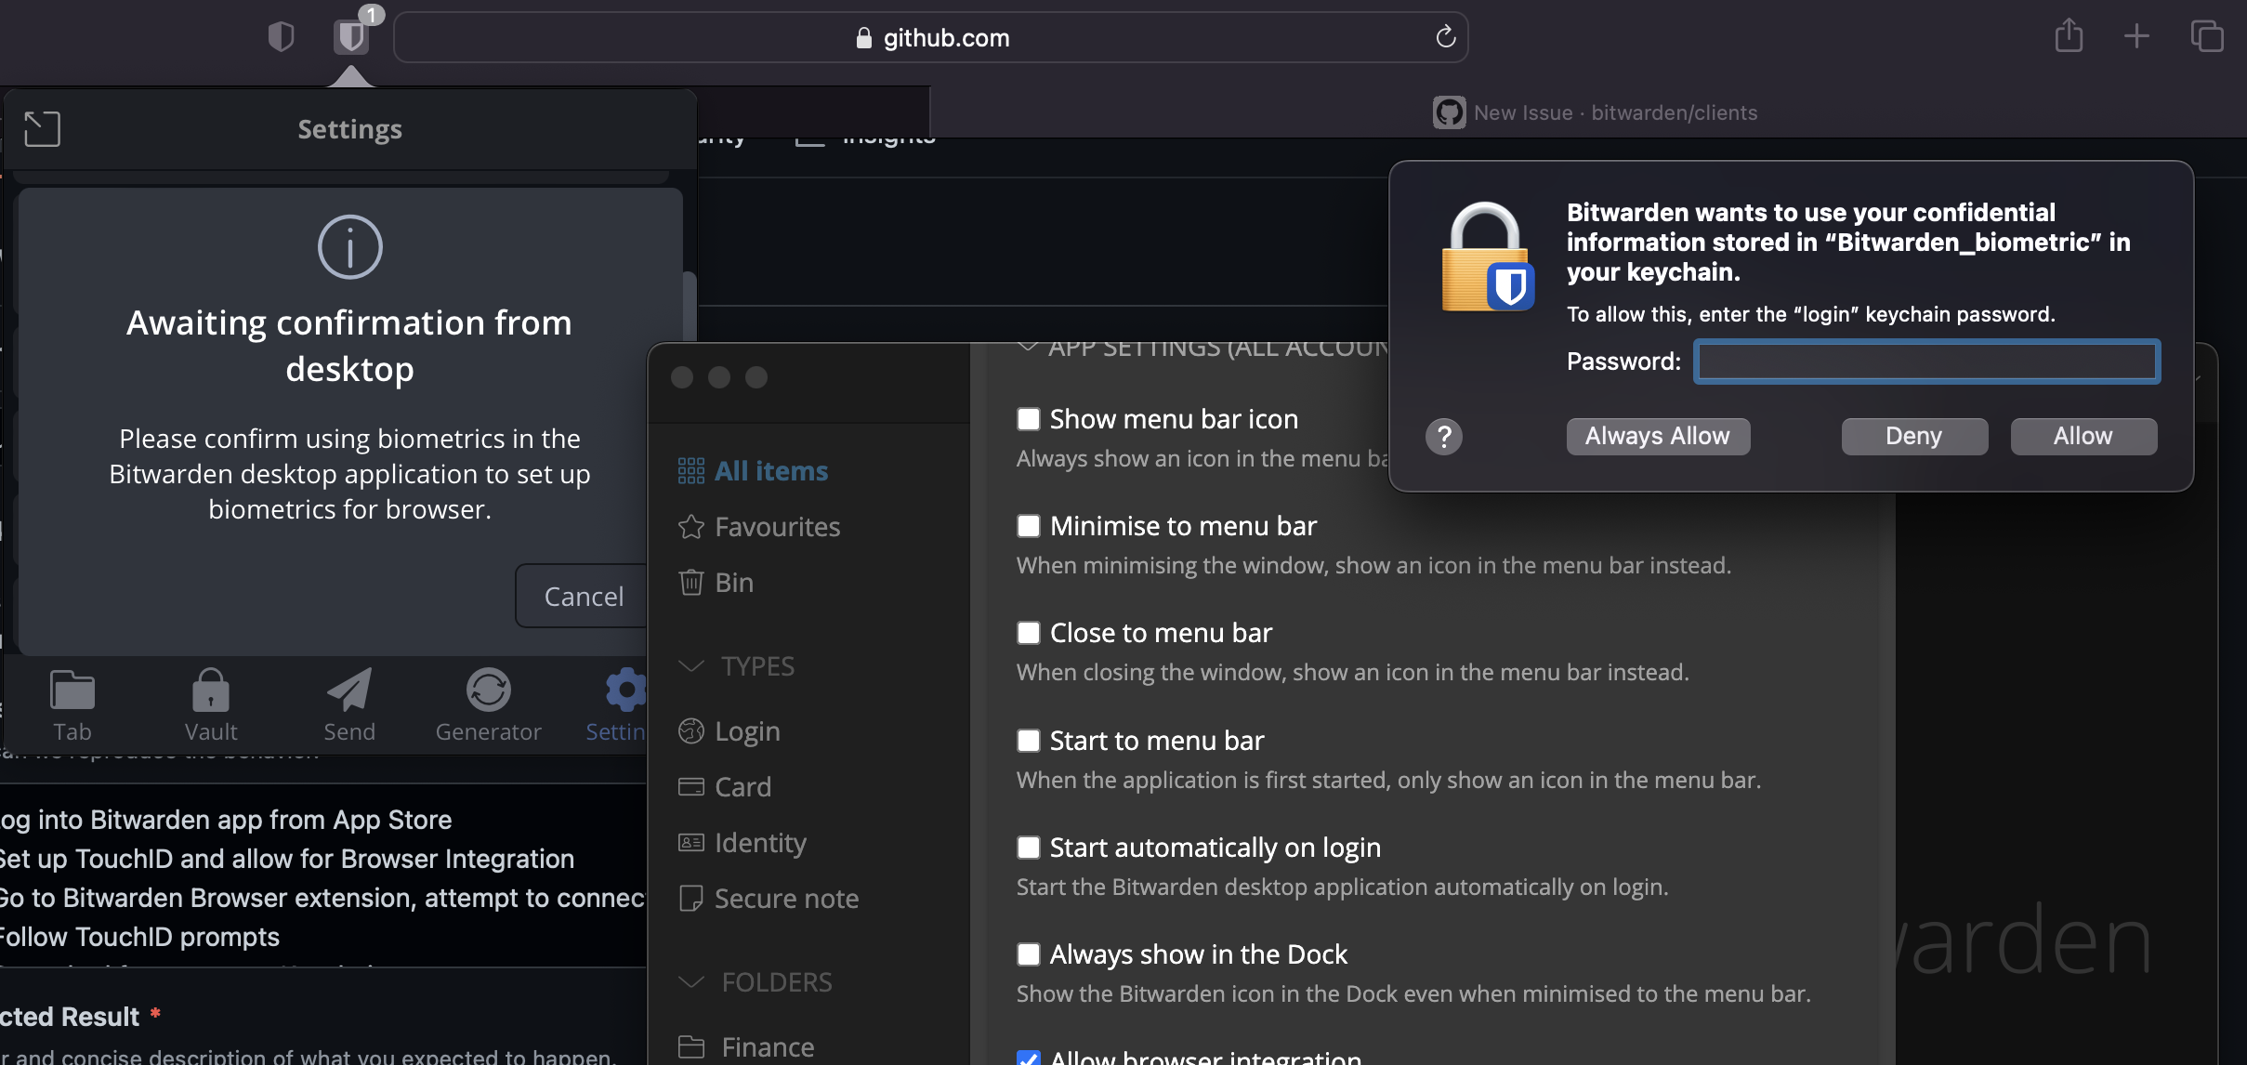
Task: Collapse the APP SETTINGS section
Action: coord(1029,347)
